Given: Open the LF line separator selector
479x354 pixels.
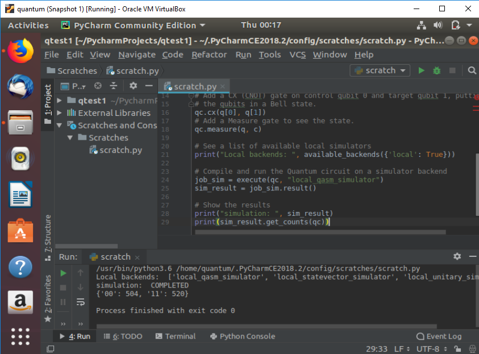Looking at the screenshot, I should [x=402, y=349].
